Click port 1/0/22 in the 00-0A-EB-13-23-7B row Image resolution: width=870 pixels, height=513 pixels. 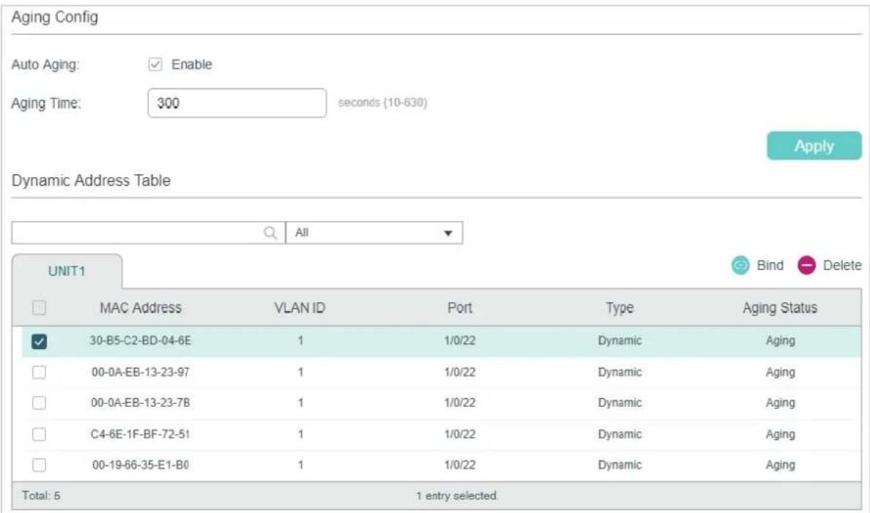460,402
